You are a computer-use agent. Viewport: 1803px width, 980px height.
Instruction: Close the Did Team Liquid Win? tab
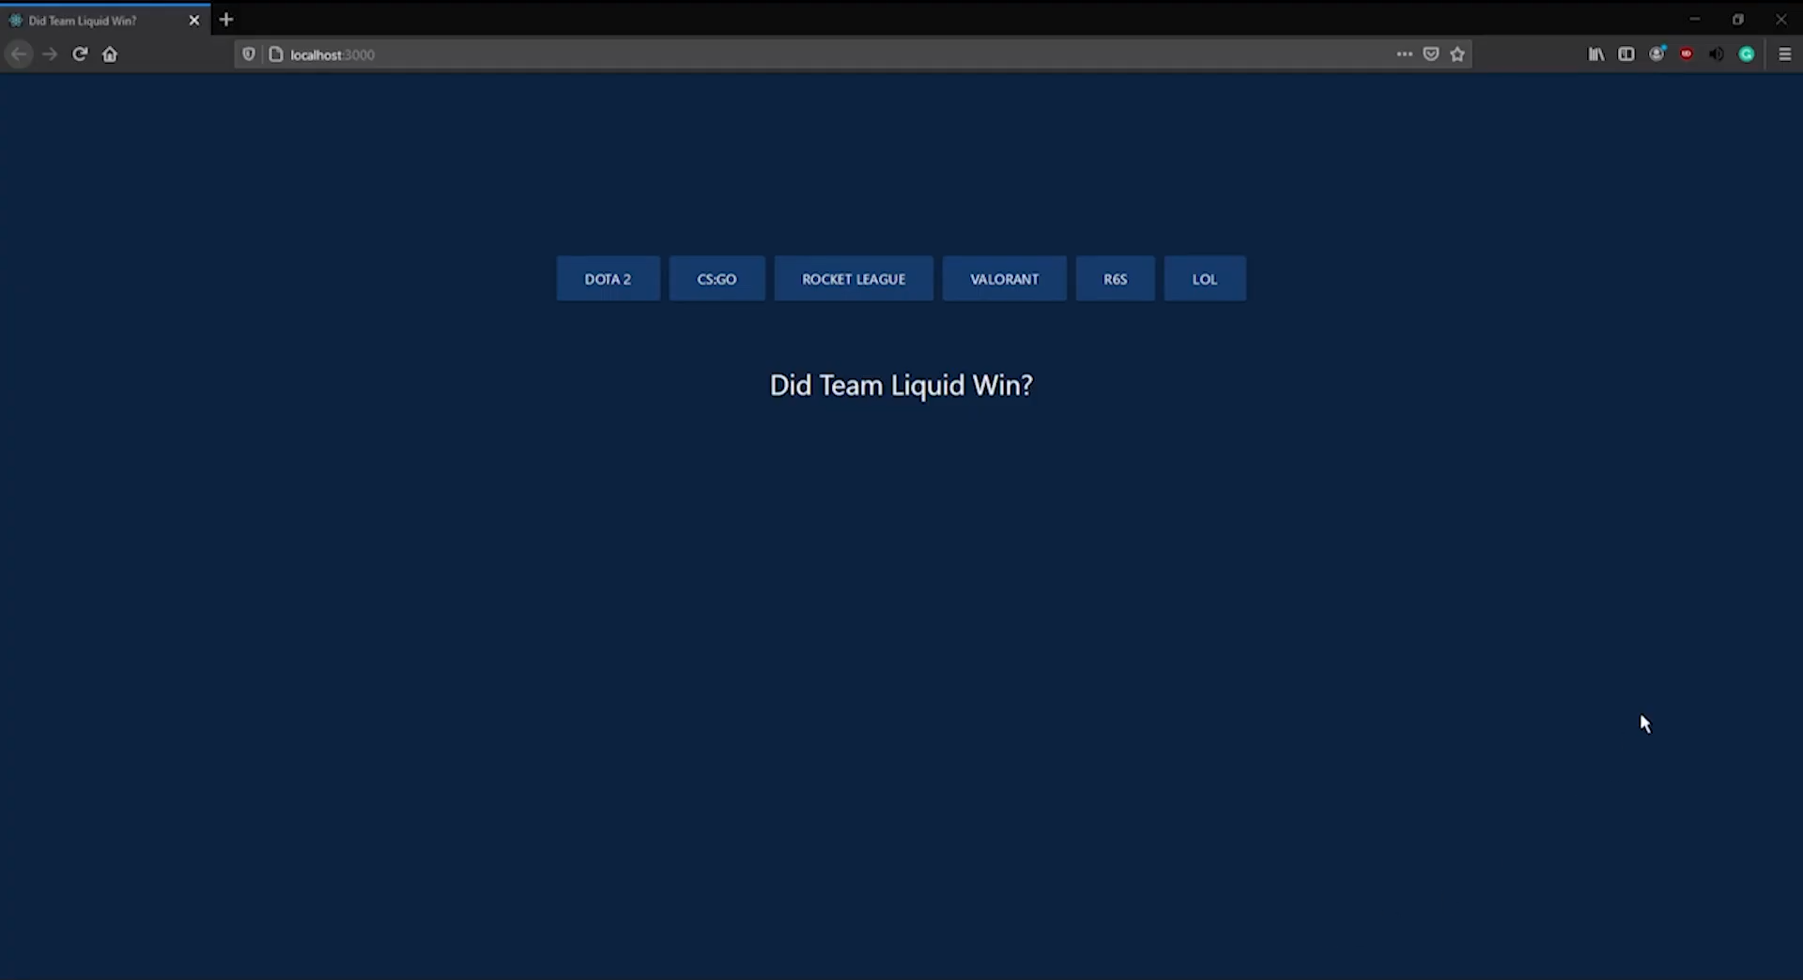[194, 20]
